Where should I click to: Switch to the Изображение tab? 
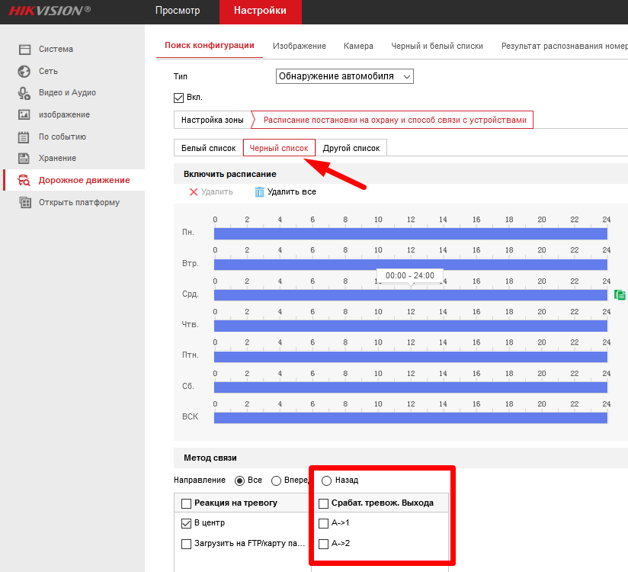pyautogui.click(x=300, y=46)
